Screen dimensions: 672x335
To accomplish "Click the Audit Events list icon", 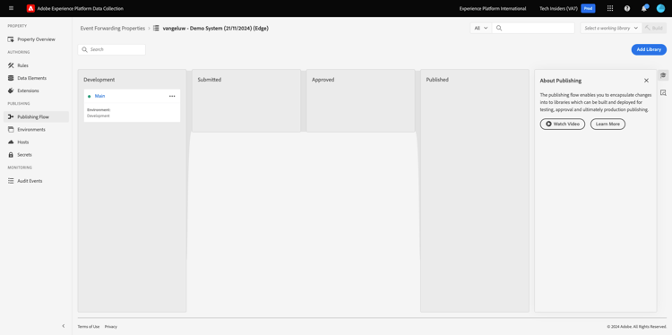I will pyautogui.click(x=11, y=181).
